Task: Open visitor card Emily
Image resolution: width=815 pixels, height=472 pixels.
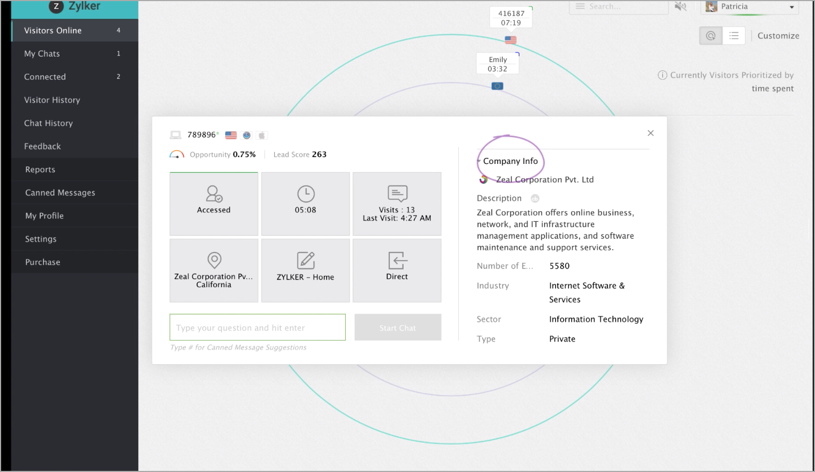Action: pyautogui.click(x=497, y=64)
